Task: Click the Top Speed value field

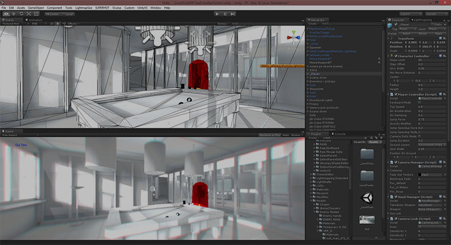Action: click(432, 107)
